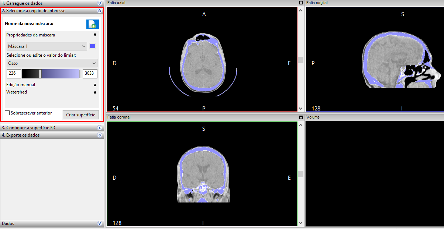
Task: Click the Selecione ou edite o valor do limiar label
Action: click(x=41, y=55)
